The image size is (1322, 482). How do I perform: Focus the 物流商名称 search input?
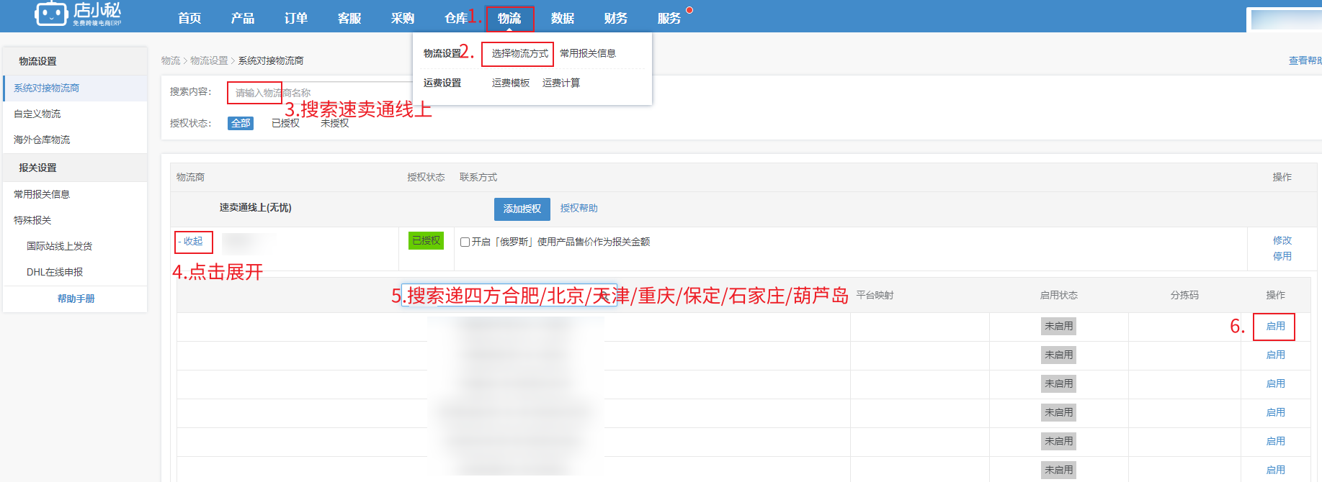click(x=321, y=93)
